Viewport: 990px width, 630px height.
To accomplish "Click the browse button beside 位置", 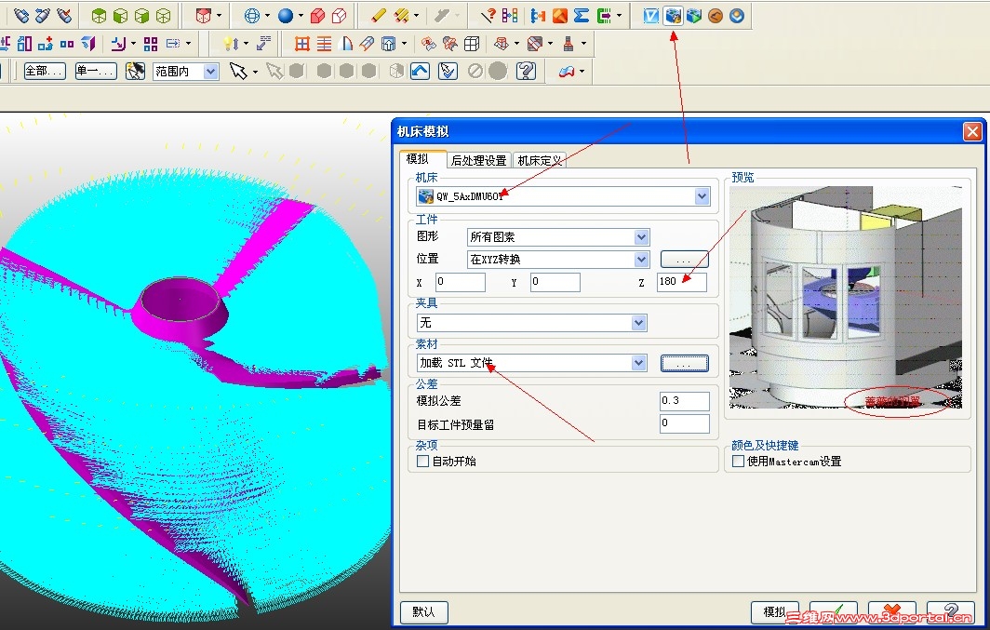I will 685,260.
